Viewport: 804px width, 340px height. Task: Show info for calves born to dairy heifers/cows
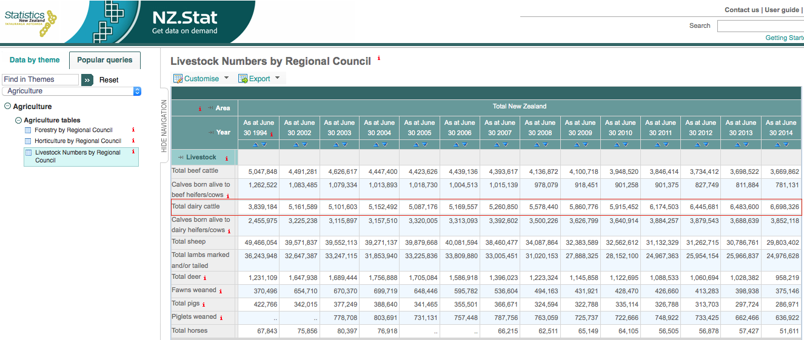(229, 231)
